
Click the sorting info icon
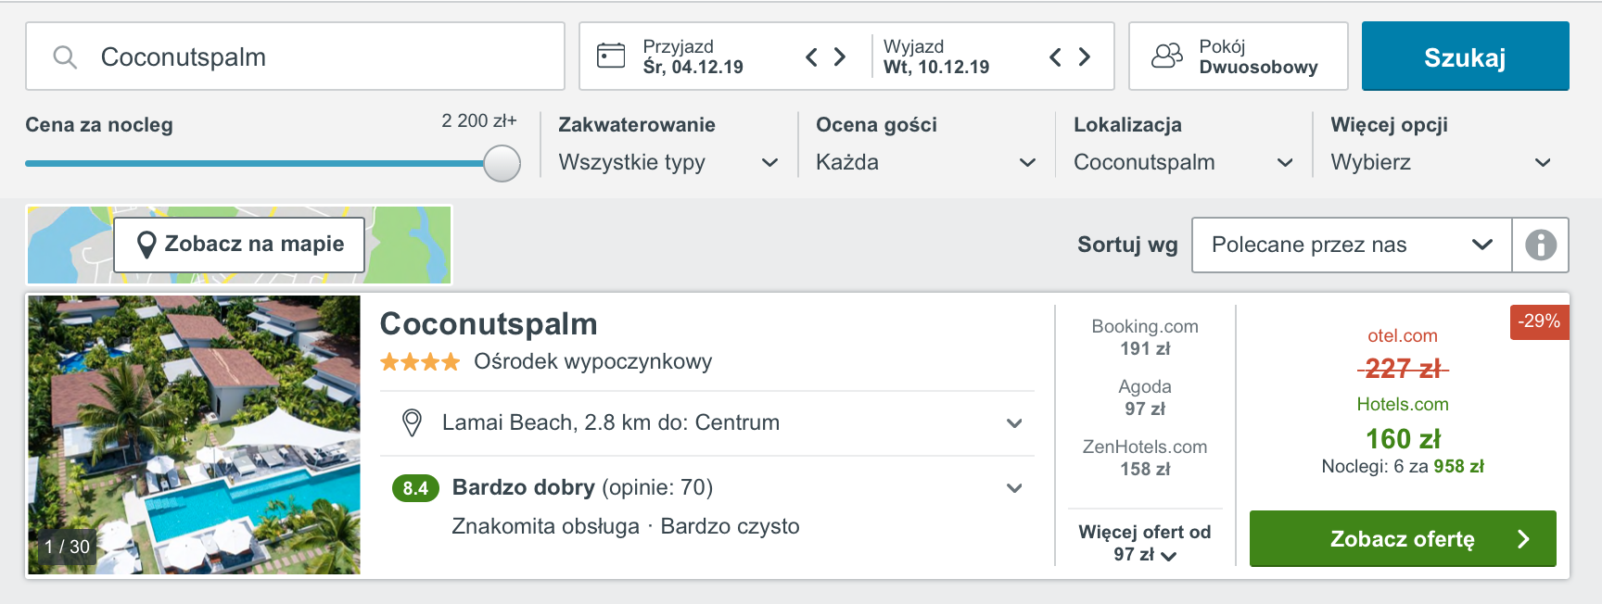[x=1541, y=245]
